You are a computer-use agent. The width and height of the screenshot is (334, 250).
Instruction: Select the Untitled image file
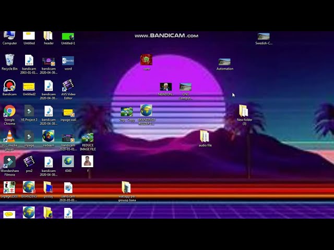pyautogui.click(x=29, y=38)
